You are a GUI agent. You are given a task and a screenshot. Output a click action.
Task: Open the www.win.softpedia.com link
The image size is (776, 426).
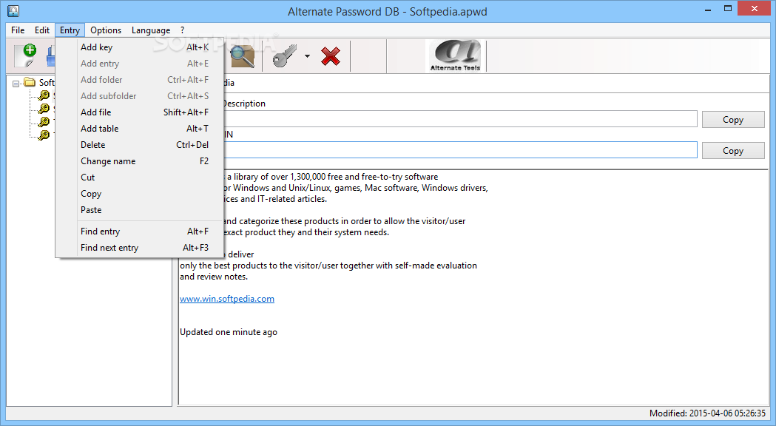226,299
